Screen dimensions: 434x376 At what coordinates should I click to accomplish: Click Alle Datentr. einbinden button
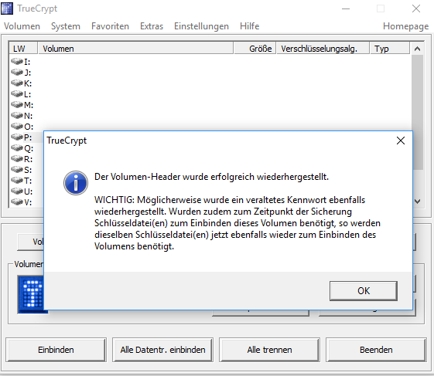[x=162, y=350]
